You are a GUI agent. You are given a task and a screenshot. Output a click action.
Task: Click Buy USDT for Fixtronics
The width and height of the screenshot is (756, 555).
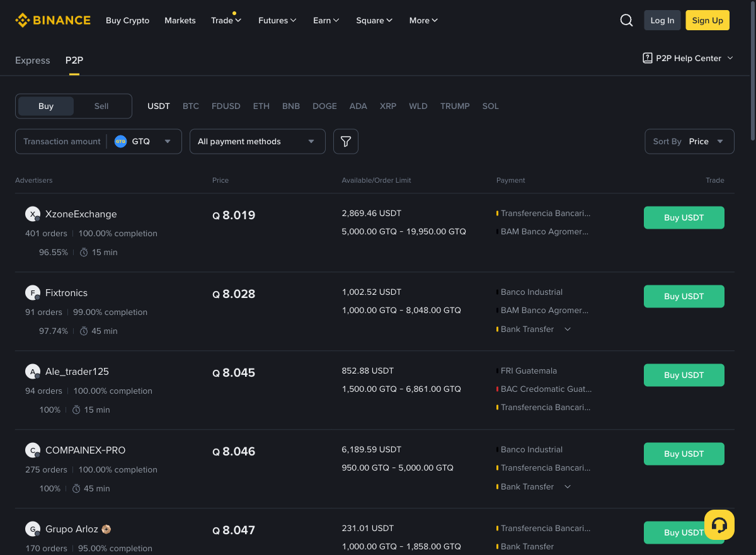click(684, 297)
